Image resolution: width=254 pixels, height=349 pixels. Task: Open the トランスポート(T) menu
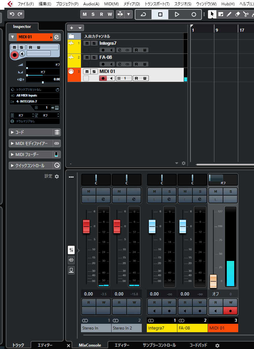(157, 4)
